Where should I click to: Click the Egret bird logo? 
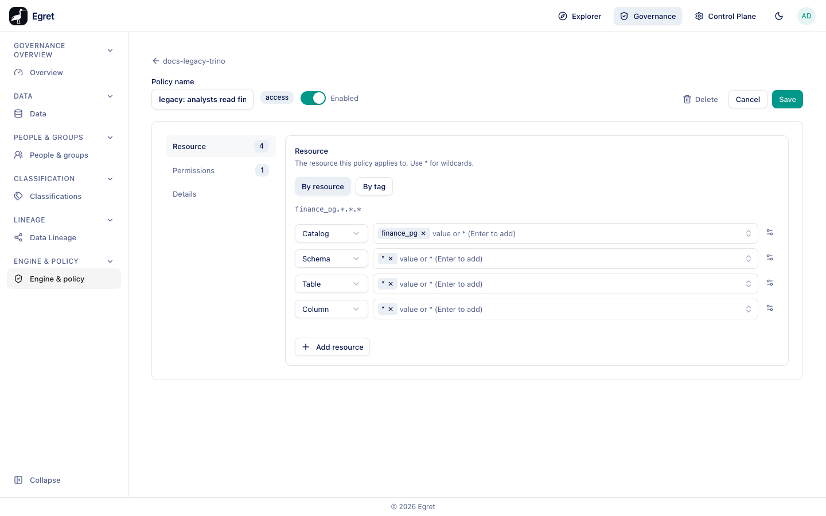click(x=18, y=16)
